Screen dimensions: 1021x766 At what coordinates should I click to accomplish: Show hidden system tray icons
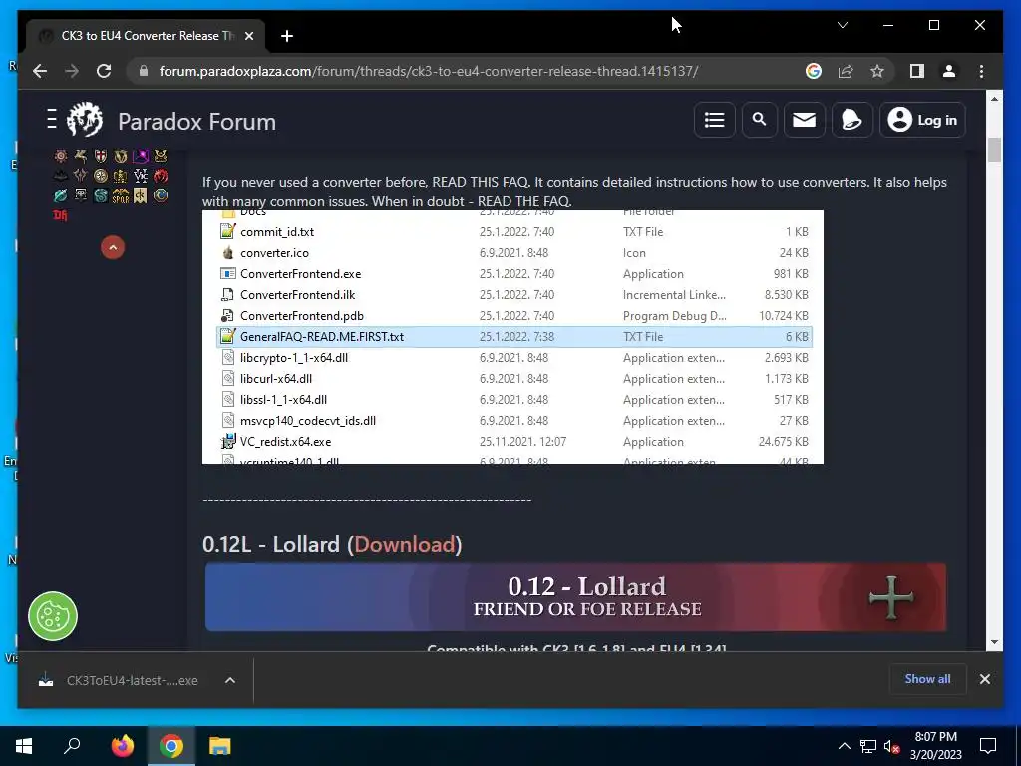click(x=844, y=746)
